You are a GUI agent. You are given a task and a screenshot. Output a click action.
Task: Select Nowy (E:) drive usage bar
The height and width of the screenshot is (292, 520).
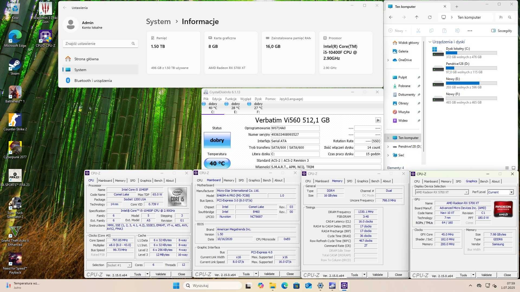pyautogui.click(x=471, y=83)
